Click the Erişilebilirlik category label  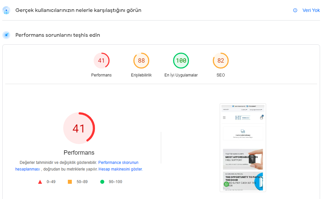click(x=141, y=75)
